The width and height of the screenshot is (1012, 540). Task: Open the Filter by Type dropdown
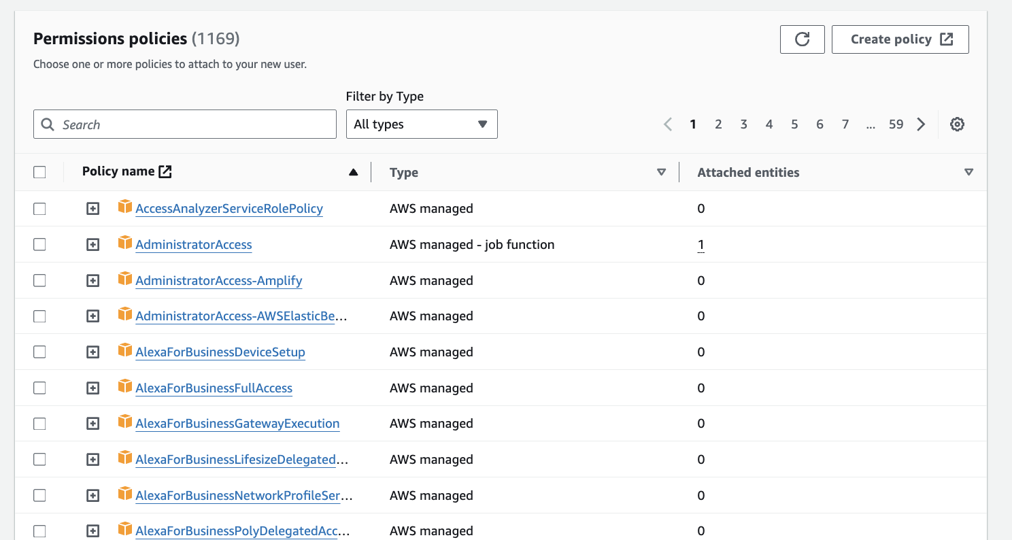tap(422, 124)
